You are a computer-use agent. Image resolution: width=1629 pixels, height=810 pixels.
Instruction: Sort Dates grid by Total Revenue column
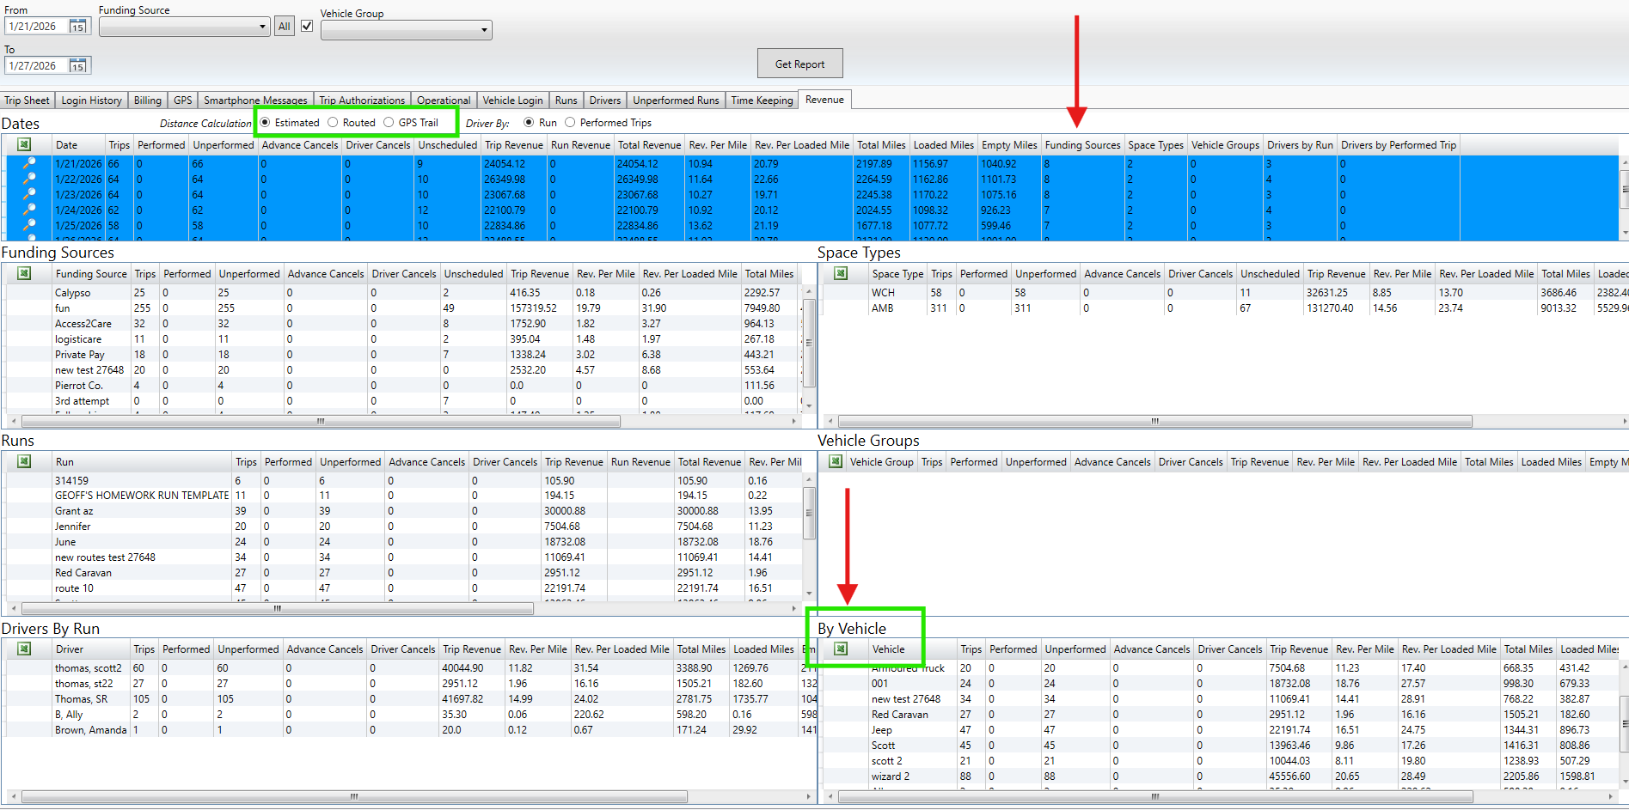[x=649, y=145]
